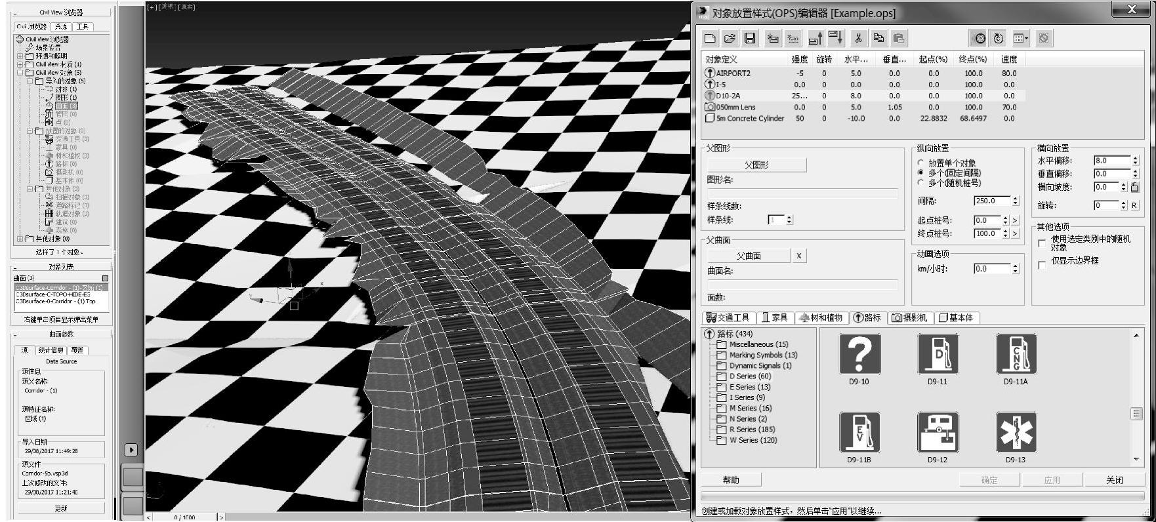The width and height of the screenshot is (1156, 522).
Task: Click the sign thumbnail list vertical scrollbar
Action: [x=1136, y=397]
